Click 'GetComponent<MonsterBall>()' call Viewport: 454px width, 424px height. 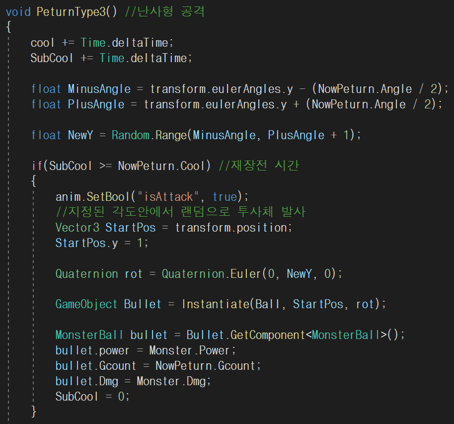click(314, 335)
